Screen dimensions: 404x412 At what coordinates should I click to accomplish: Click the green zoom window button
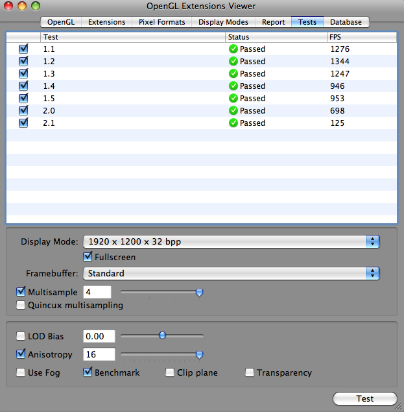click(36, 6)
